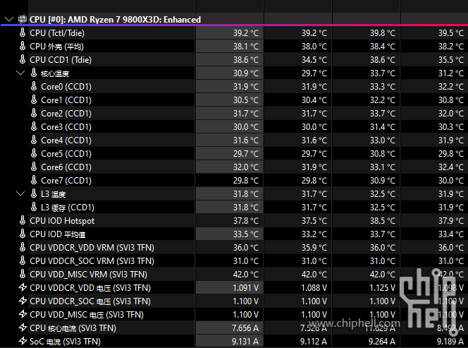Screen dimensions: 468x348
Task: Select the Core7 (CCD1) label
Action: [x=66, y=181]
